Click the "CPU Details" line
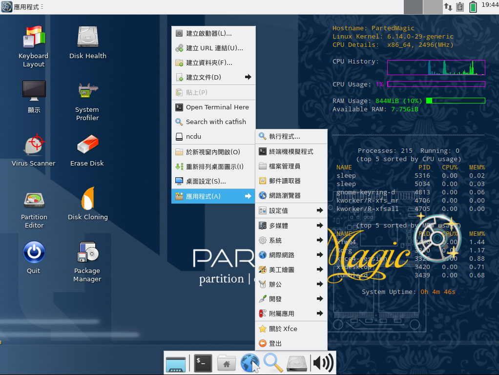The width and height of the screenshot is (499, 375). click(393, 45)
